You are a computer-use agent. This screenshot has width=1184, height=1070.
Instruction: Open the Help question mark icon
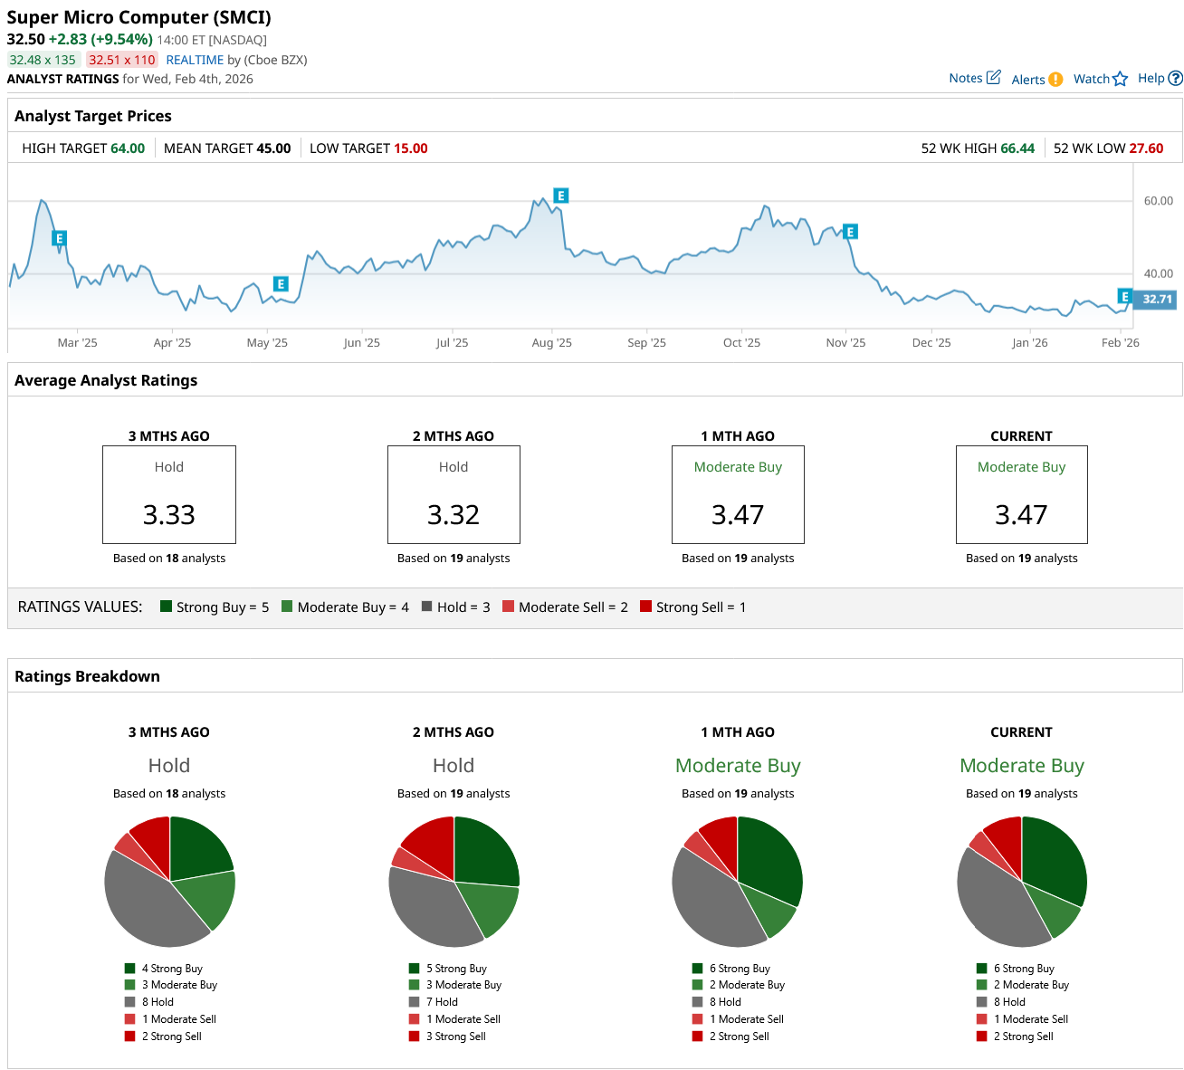pos(1175,79)
